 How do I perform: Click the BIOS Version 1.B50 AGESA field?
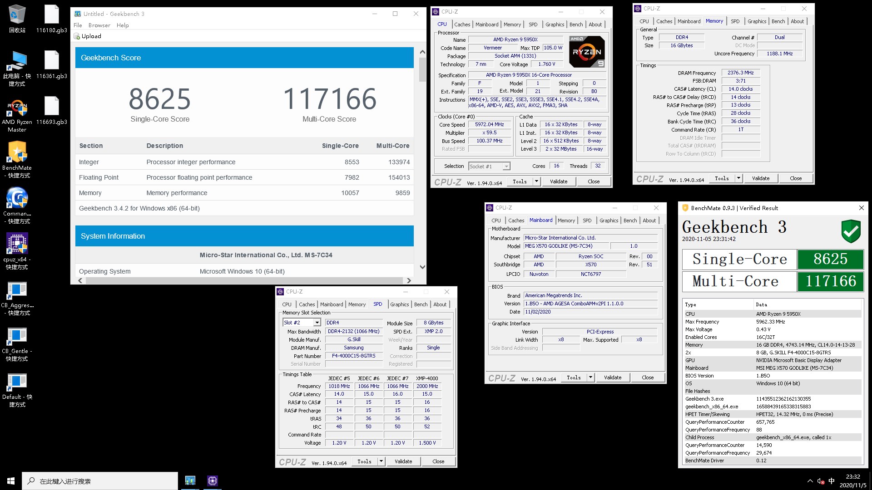click(590, 304)
